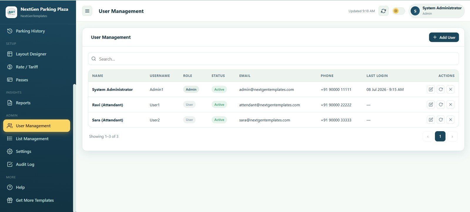Toggle the hamburger sidebar menu button
This screenshot has width=470, height=212.
click(87, 11)
